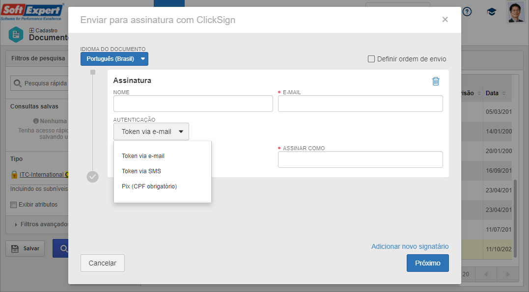
Task: Focus the Nome input field
Action: pyautogui.click(x=193, y=104)
